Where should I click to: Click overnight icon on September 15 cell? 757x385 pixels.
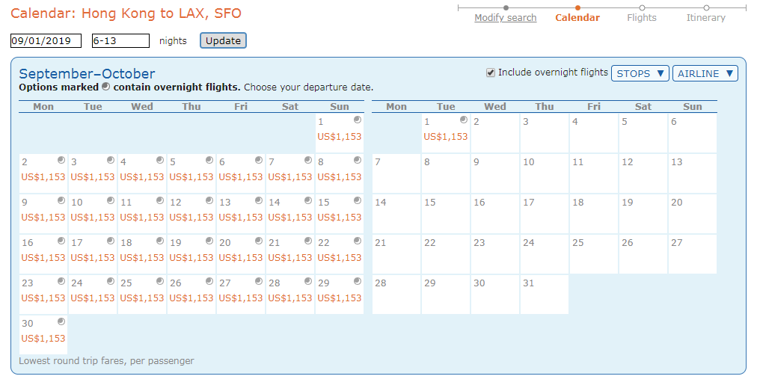358,200
